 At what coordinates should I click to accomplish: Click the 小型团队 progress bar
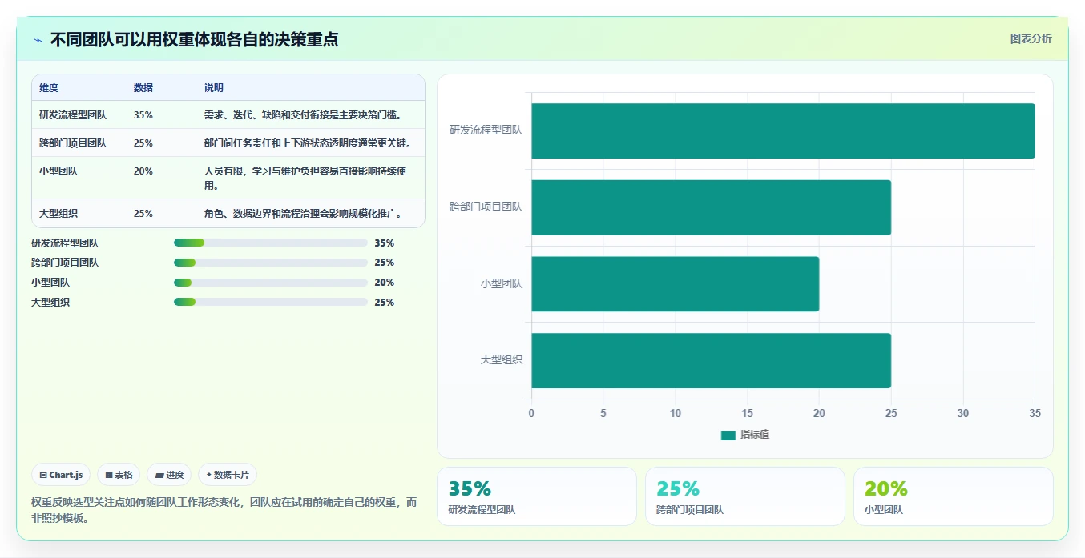pyautogui.click(x=270, y=283)
